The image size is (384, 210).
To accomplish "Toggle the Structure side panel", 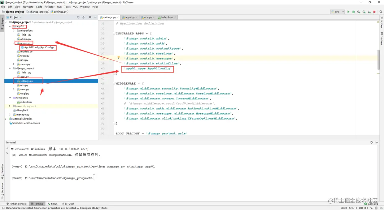I will pos(2,190).
